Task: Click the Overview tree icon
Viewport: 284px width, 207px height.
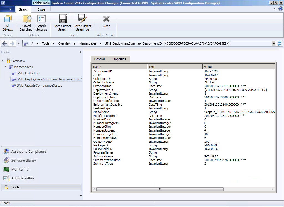Action: (x=8, y=61)
